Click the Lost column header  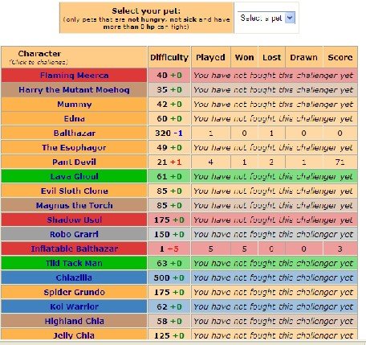coord(272,57)
